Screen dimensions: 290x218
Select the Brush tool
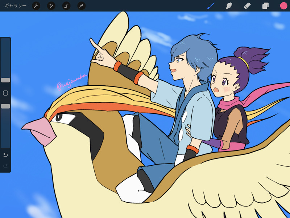click(x=211, y=6)
